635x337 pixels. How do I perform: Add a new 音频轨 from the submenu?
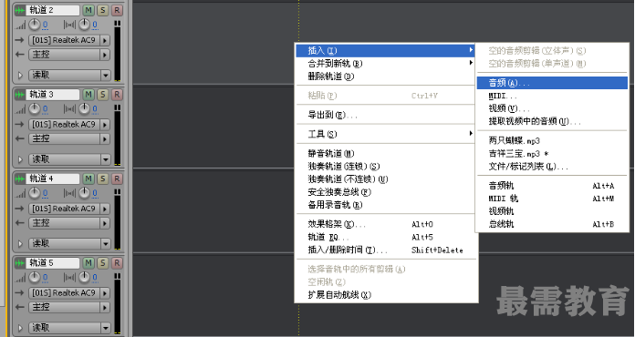click(552, 186)
